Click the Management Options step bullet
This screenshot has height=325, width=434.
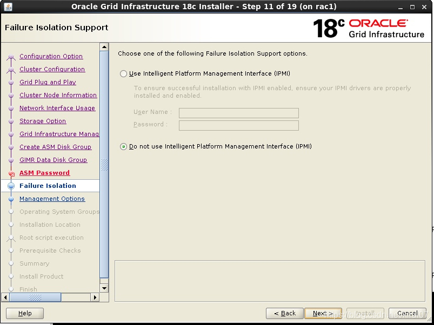point(11,199)
